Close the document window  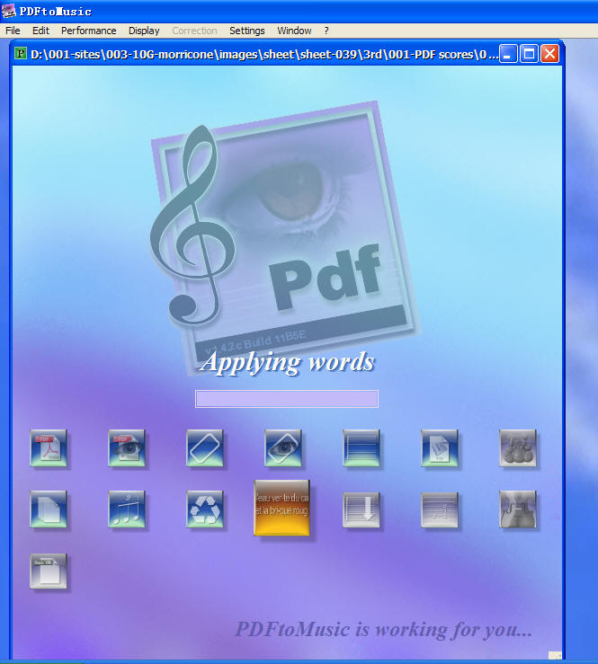tap(549, 54)
